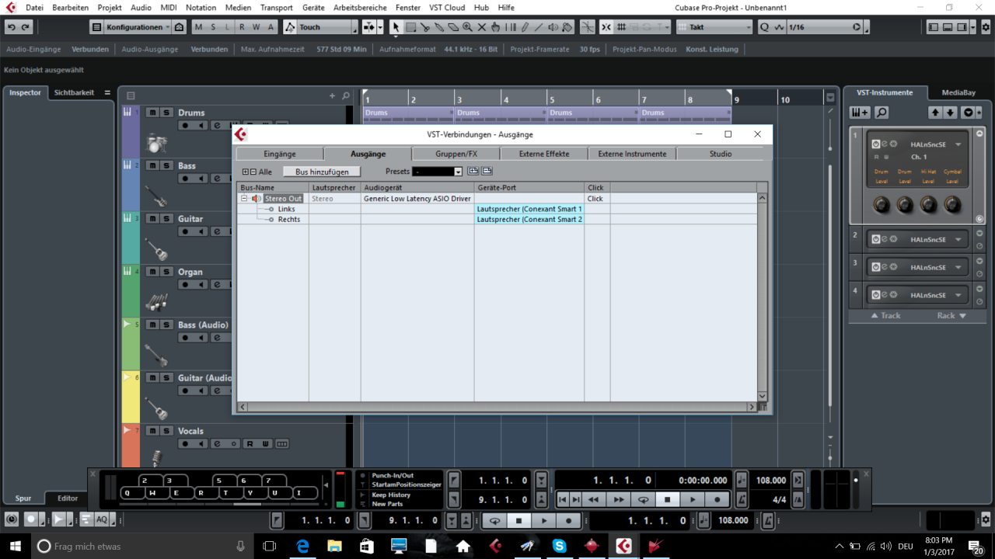Click the Bus hinzufügen button
The height and width of the screenshot is (559, 995).
pyautogui.click(x=322, y=172)
